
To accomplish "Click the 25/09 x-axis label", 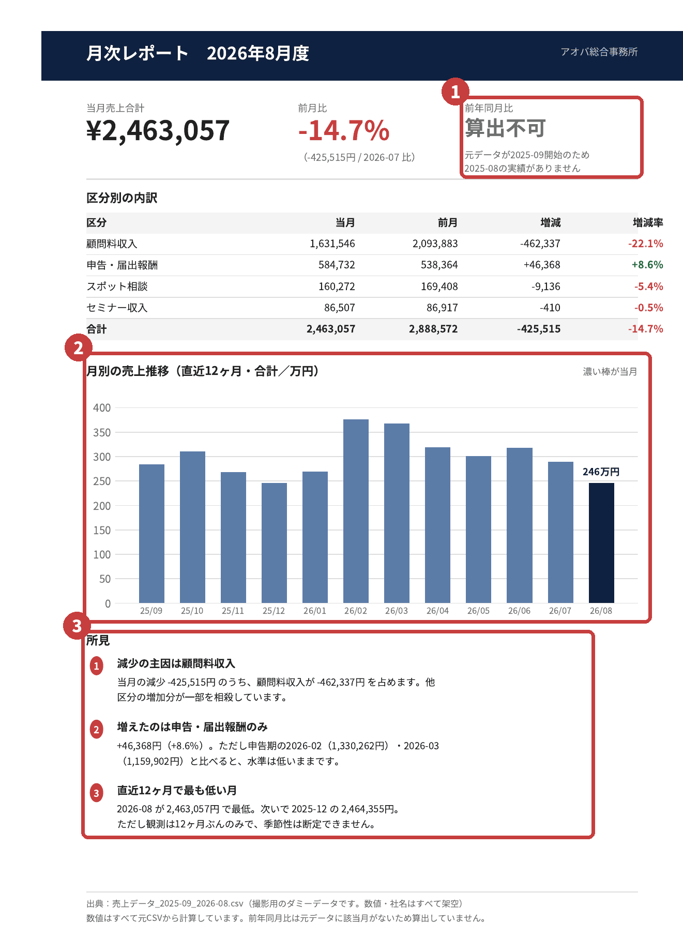I will (x=151, y=611).
